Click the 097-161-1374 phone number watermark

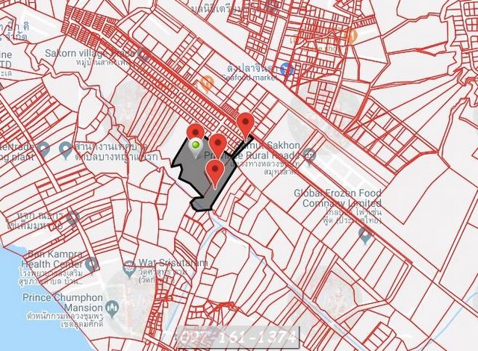point(238,338)
